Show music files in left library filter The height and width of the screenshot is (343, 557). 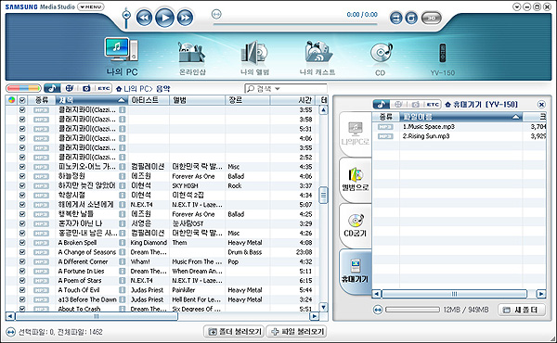(x=52, y=88)
